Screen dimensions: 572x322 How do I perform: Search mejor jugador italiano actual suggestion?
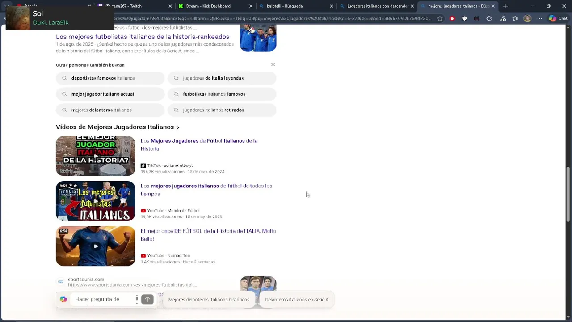(x=110, y=94)
